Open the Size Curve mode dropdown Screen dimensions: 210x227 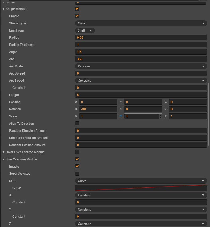[141, 181]
